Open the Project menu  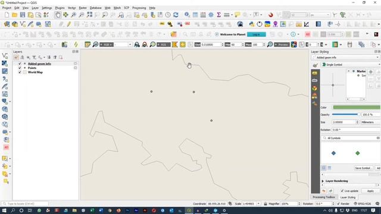[x=7, y=8]
